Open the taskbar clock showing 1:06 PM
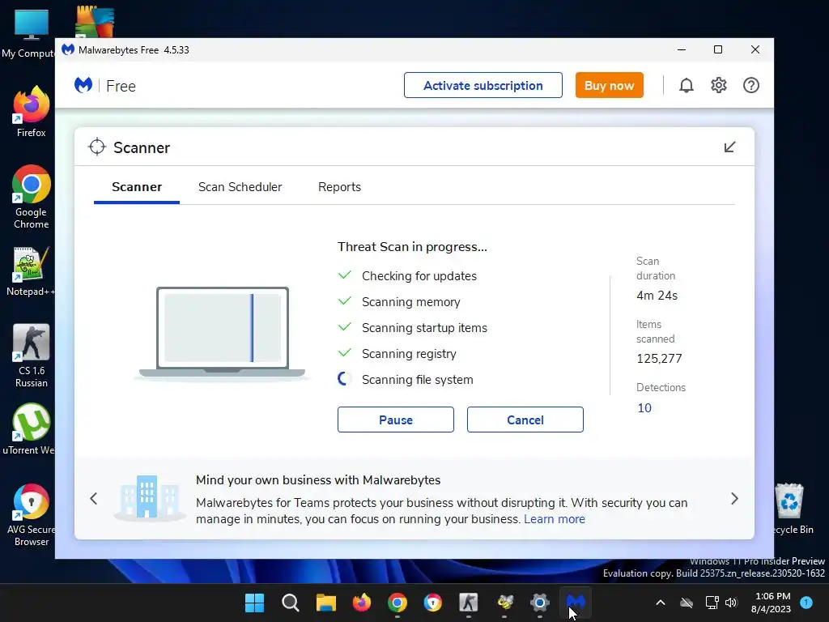This screenshot has width=829, height=622. [772, 603]
